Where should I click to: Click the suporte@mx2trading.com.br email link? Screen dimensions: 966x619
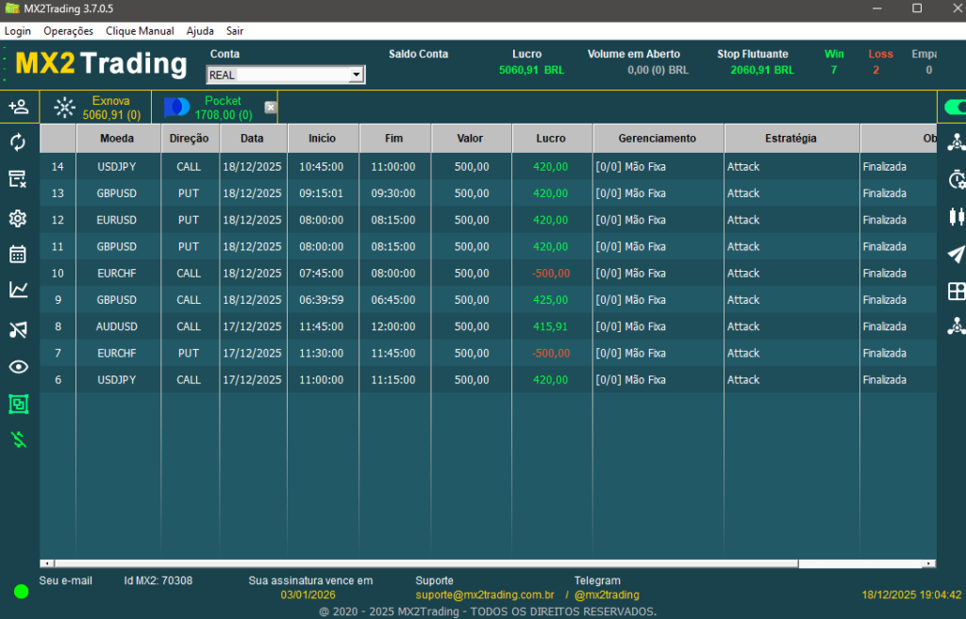pos(484,595)
